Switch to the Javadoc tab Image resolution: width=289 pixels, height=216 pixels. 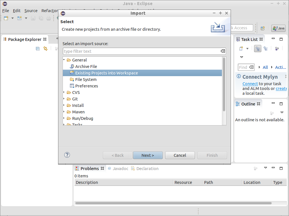(118, 168)
